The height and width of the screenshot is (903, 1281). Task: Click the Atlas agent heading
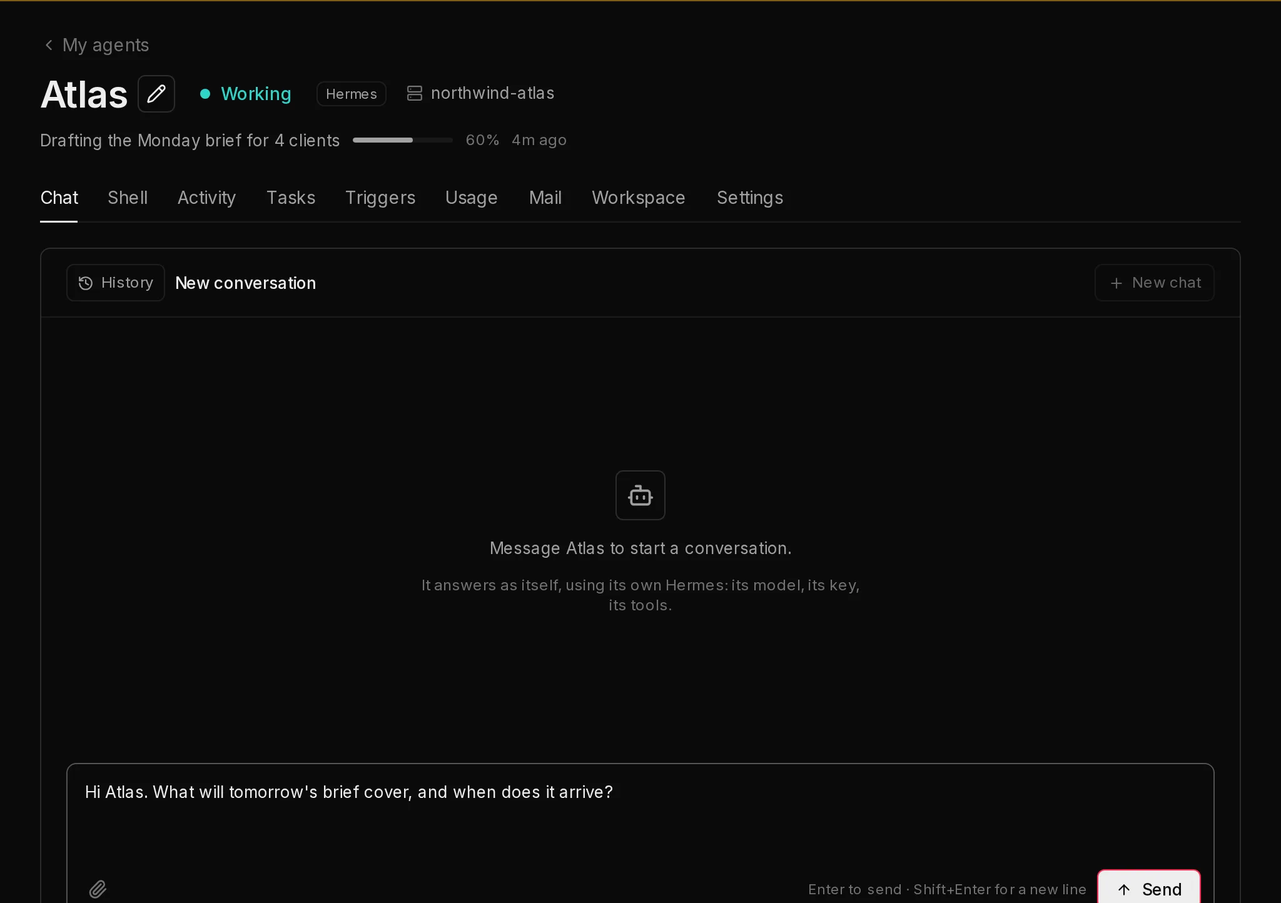[84, 94]
